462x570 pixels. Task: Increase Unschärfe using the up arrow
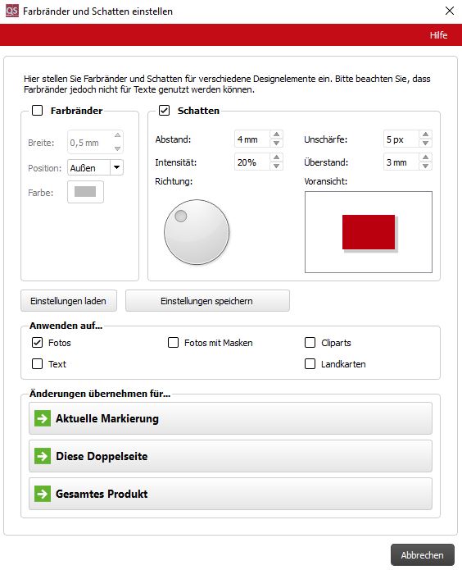point(425,135)
